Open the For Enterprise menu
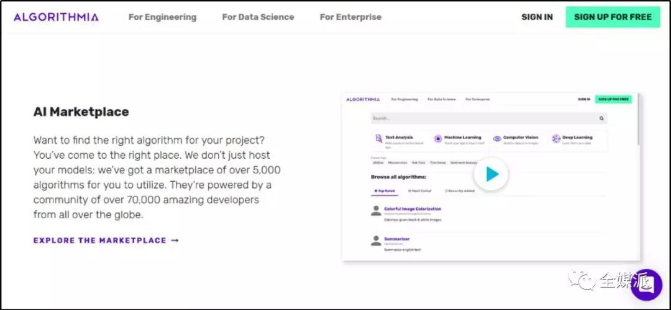Image resolution: width=671 pixels, height=310 pixels. pos(350,17)
